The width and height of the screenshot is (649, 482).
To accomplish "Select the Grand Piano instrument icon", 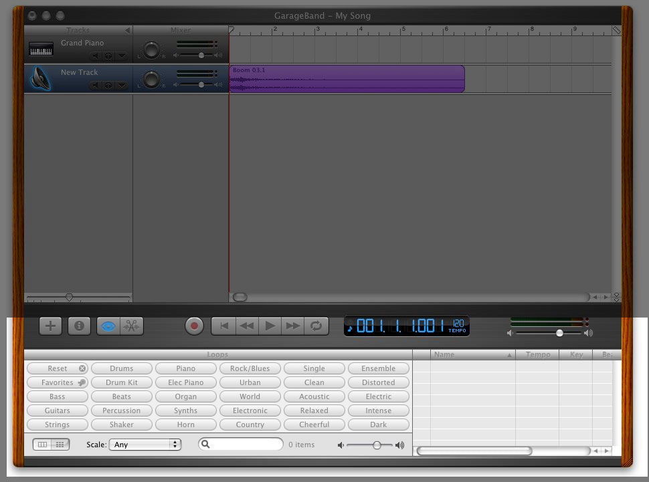I will (41, 49).
